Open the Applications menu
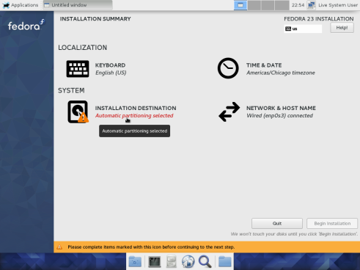360x270 pixels. (21, 5)
